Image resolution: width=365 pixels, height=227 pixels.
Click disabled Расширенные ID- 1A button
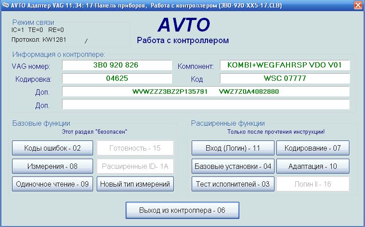tap(135, 166)
